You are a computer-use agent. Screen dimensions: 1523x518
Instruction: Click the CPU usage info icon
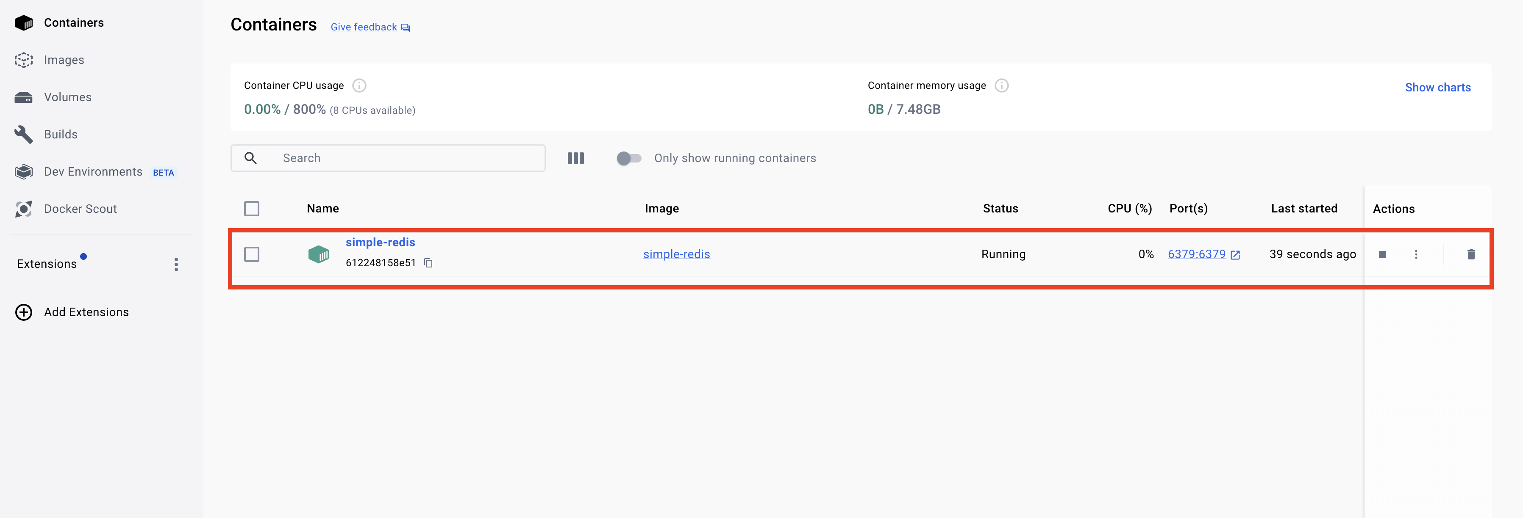tap(359, 85)
